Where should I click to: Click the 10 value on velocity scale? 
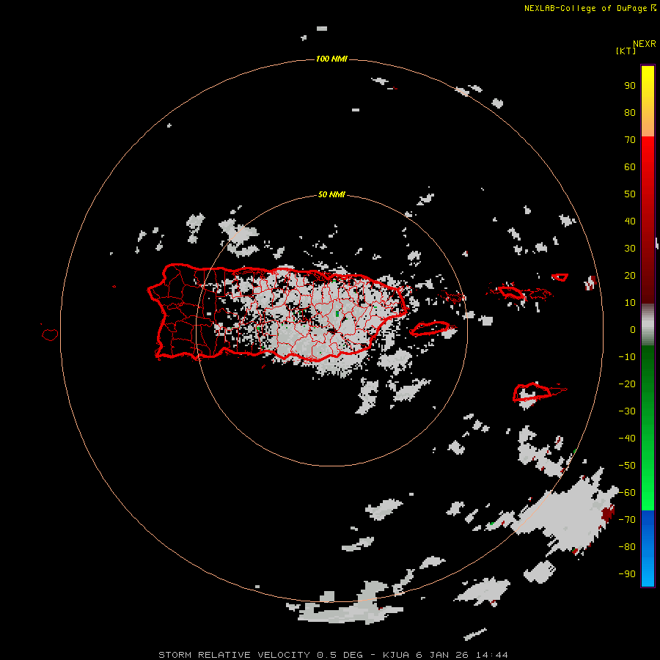point(630,303)
